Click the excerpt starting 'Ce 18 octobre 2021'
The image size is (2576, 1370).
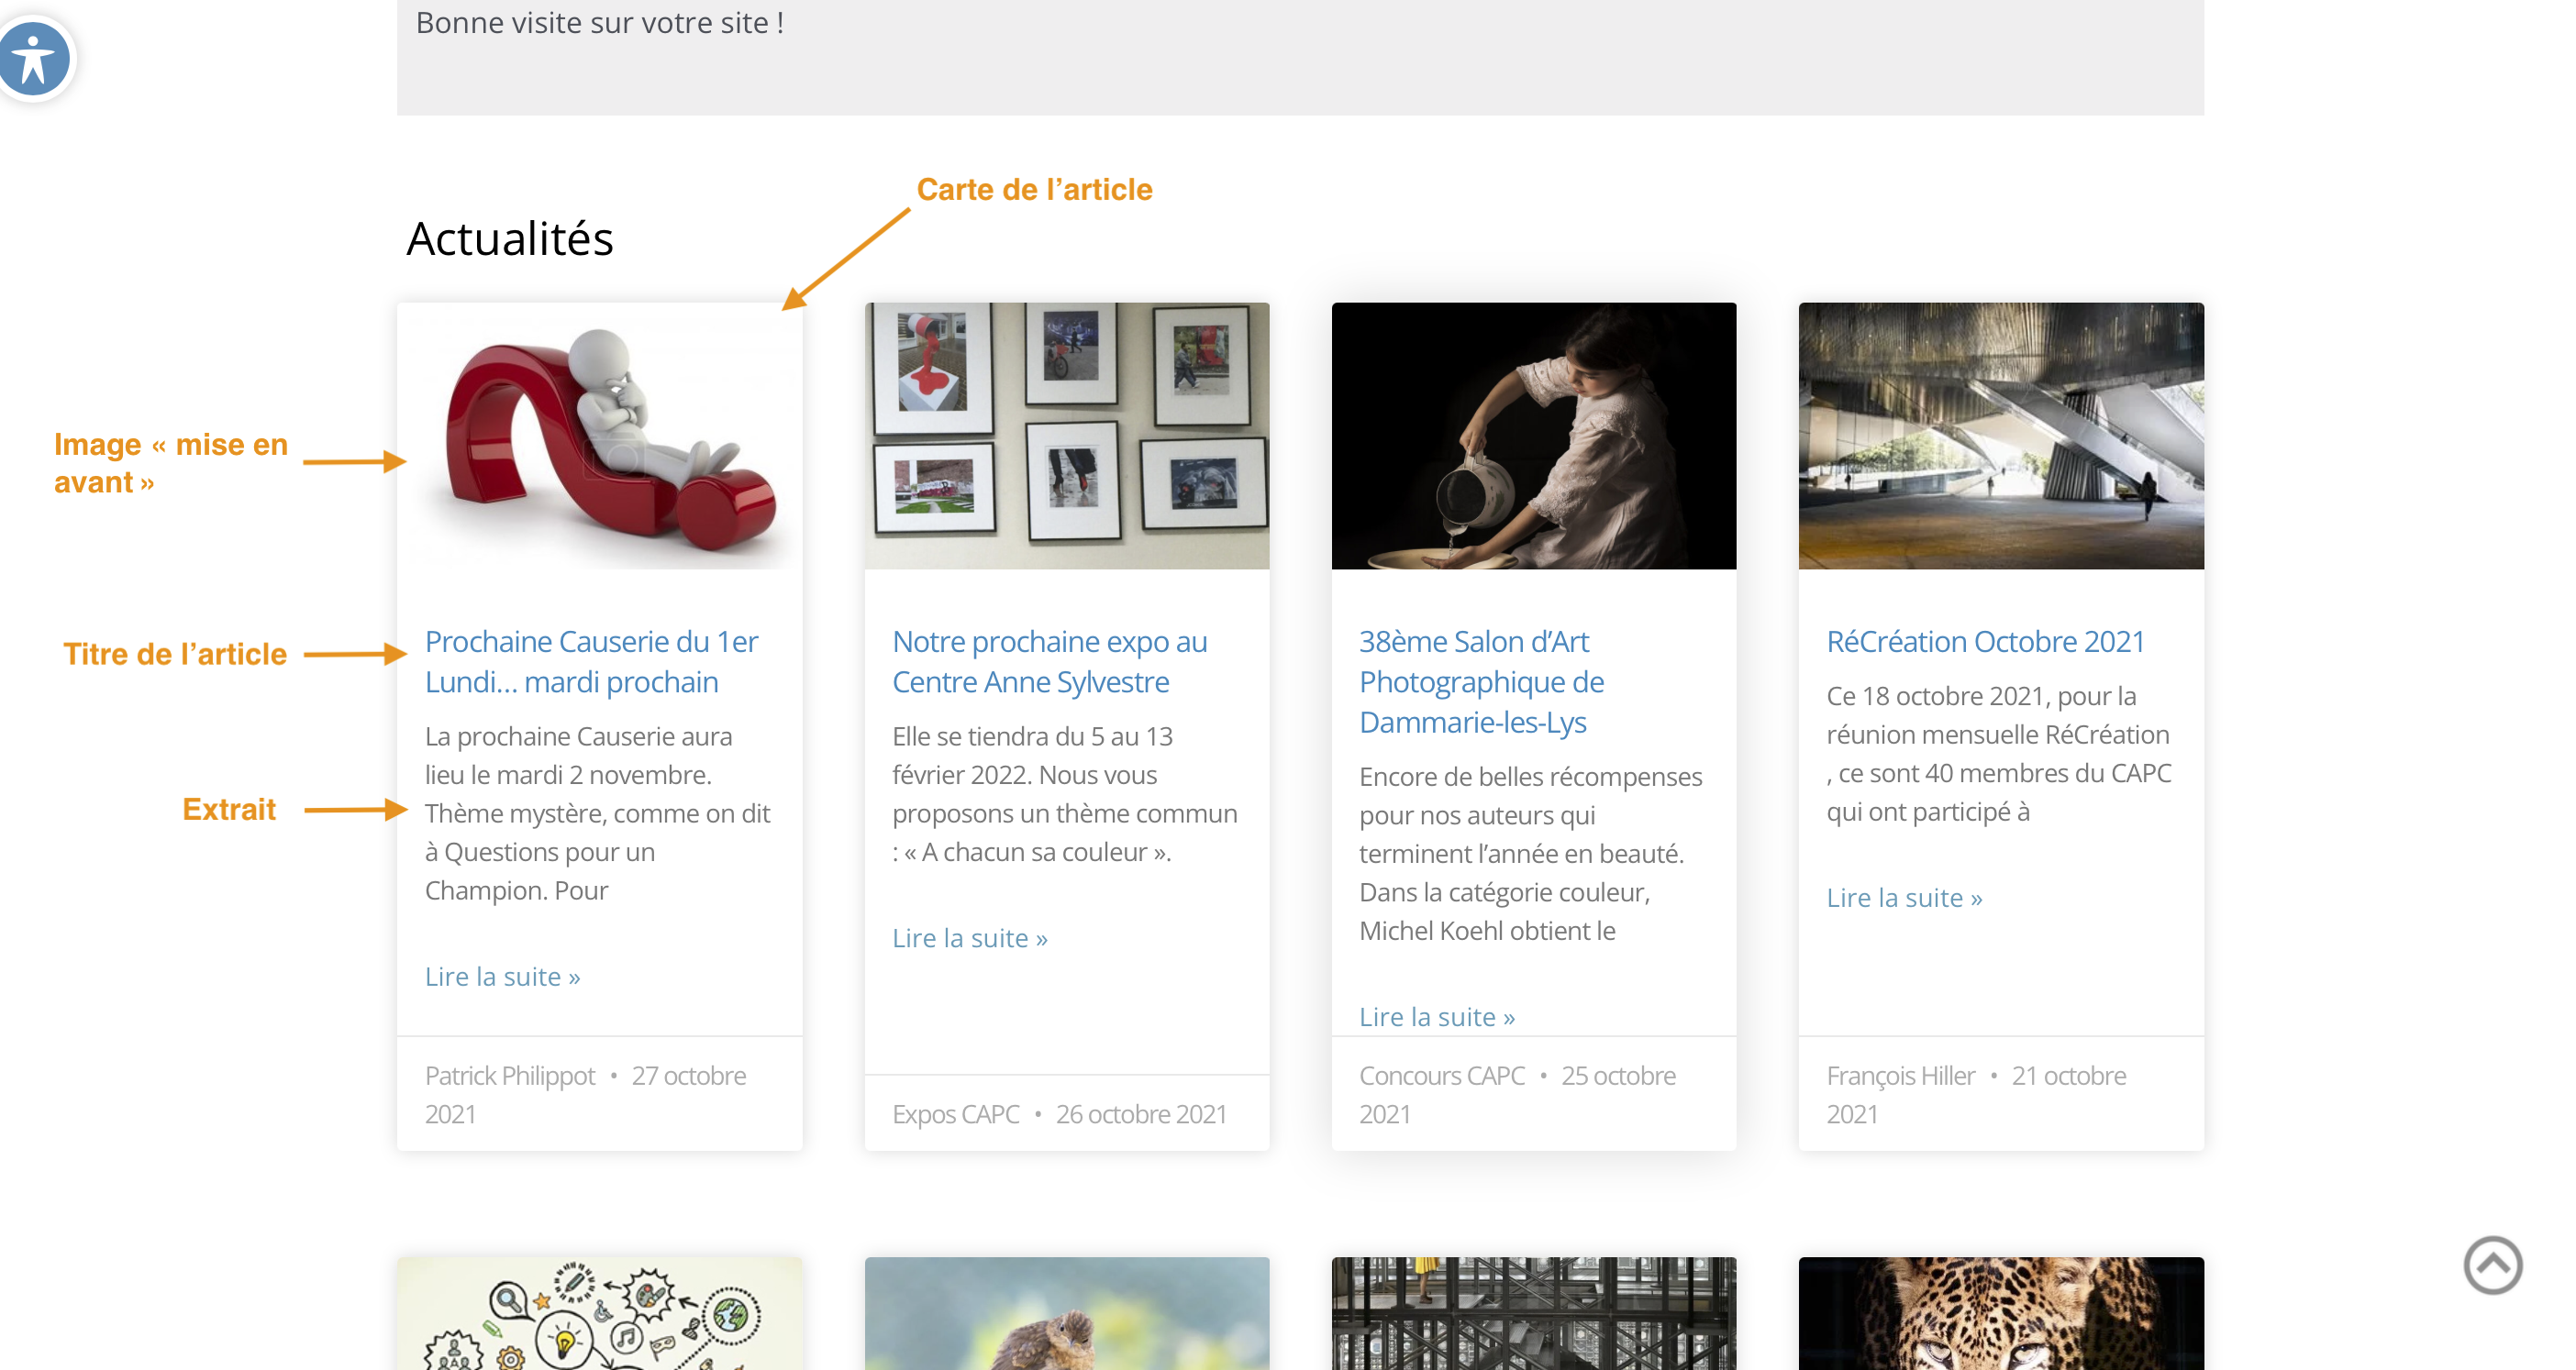tap(1998, 754)
